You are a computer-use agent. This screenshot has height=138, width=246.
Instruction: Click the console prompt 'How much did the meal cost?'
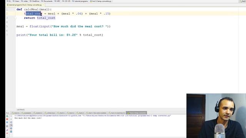click(28, 118)
